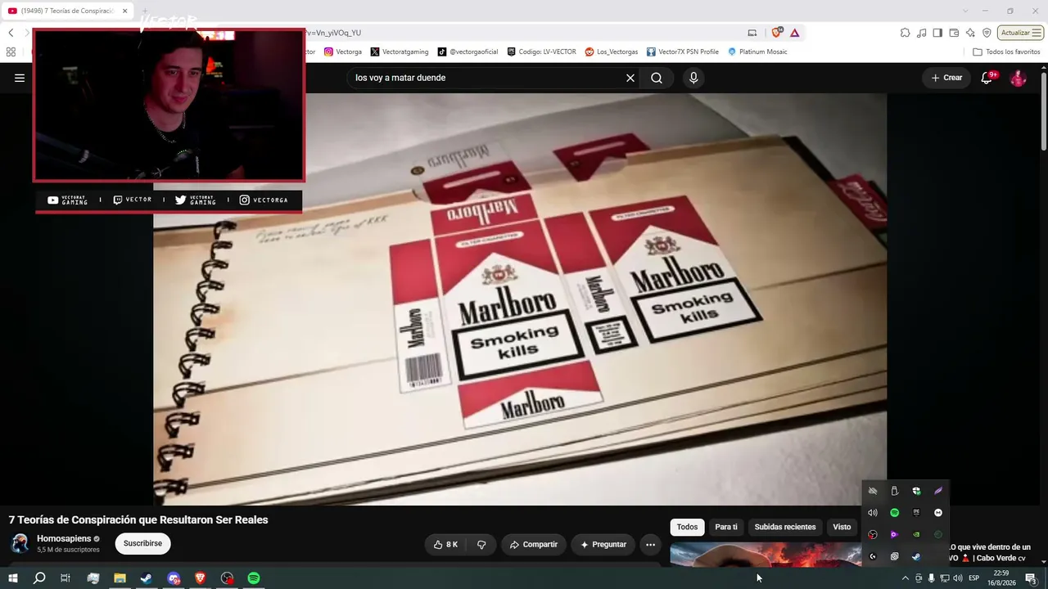
Task: Open the Vectorga Instagram bookmark
Action: click(343, 52)
